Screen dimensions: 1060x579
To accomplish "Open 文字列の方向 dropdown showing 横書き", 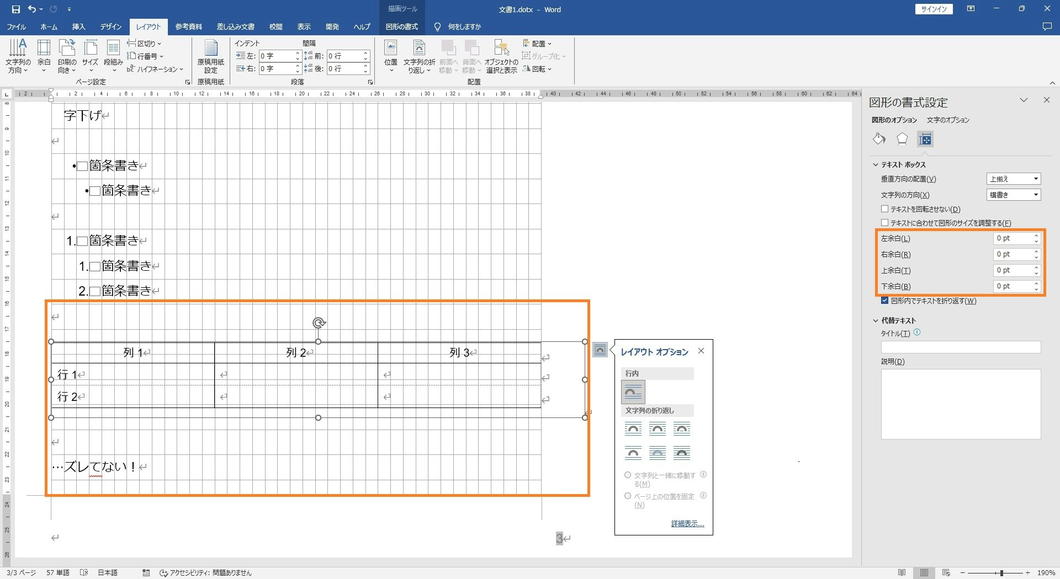I will (x=1014, y=195).
